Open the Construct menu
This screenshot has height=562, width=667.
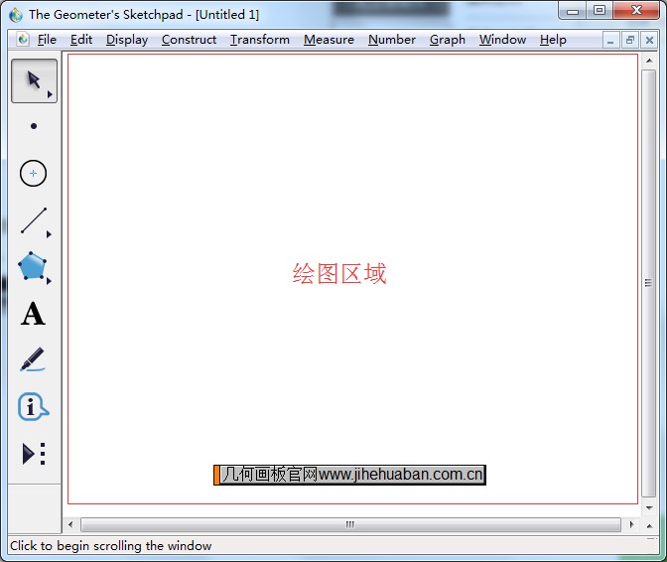coord(189,40)
